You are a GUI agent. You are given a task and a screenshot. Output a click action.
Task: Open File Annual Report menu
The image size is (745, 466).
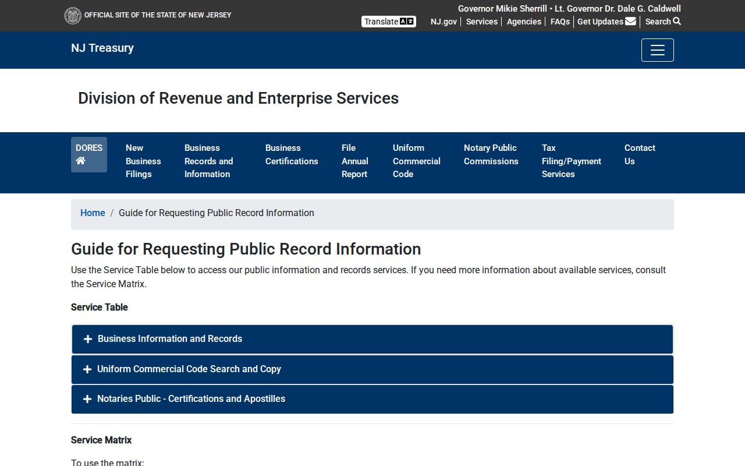[x=355, y=161]
